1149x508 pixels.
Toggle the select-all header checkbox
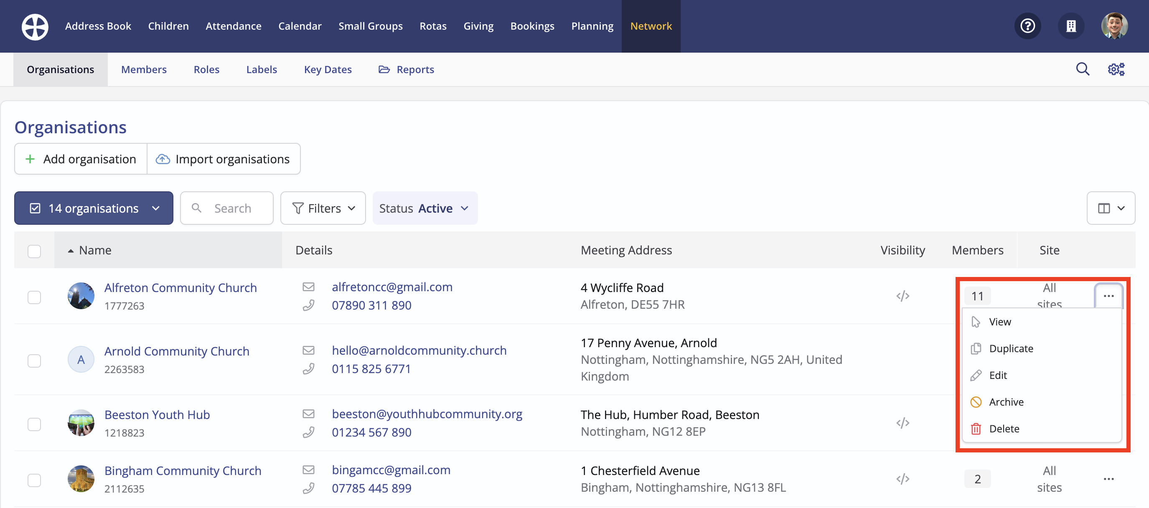34,251
